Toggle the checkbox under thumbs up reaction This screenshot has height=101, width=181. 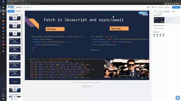point(160,36)
